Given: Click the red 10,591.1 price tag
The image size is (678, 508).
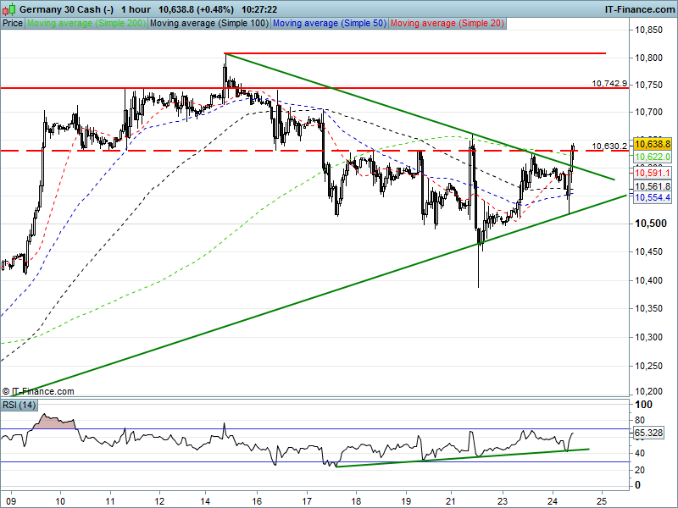Looking at the screenshot, I should click(x=653, y=173).
